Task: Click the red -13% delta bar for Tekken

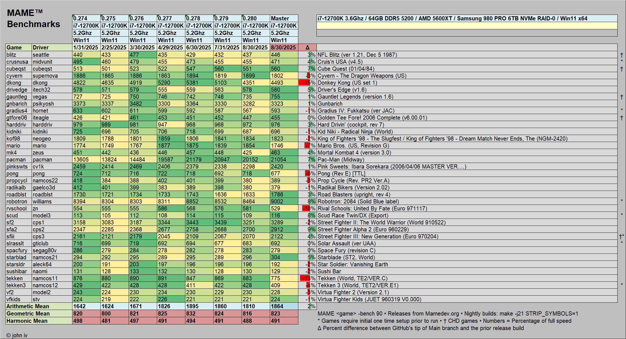Action: tap(305, 278)
